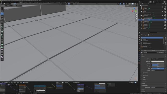Disable rendering for POOL object
This screenshot has width=167, height=94.
pyautogui.click(x=165, y=28)
